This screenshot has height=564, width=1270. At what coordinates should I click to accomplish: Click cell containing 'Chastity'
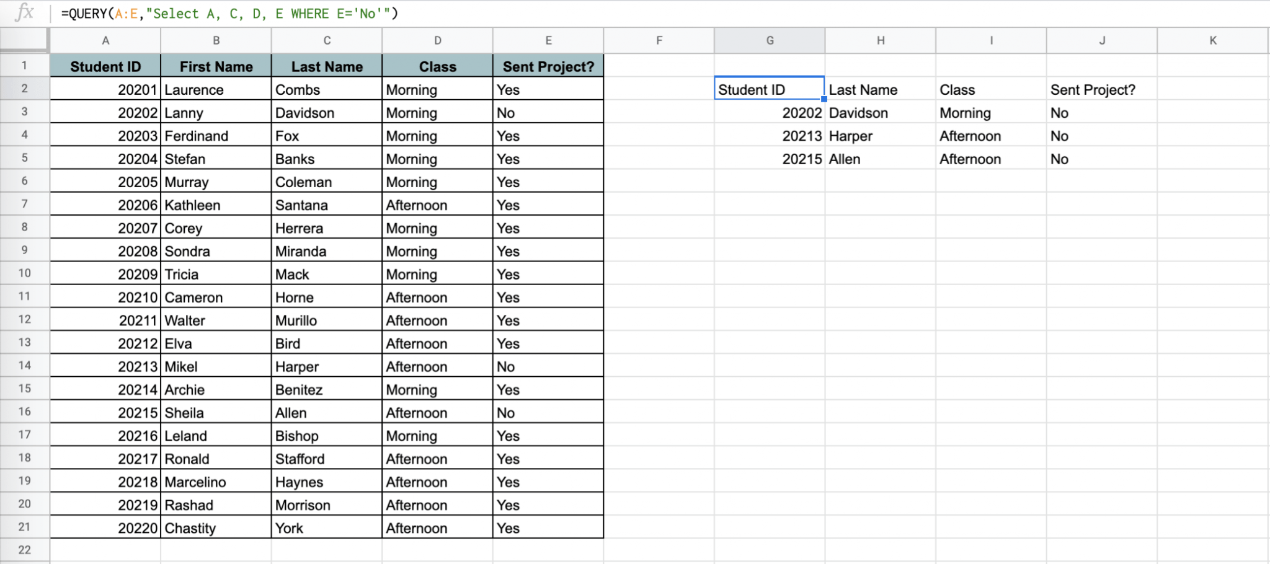(x=216, y=528)
